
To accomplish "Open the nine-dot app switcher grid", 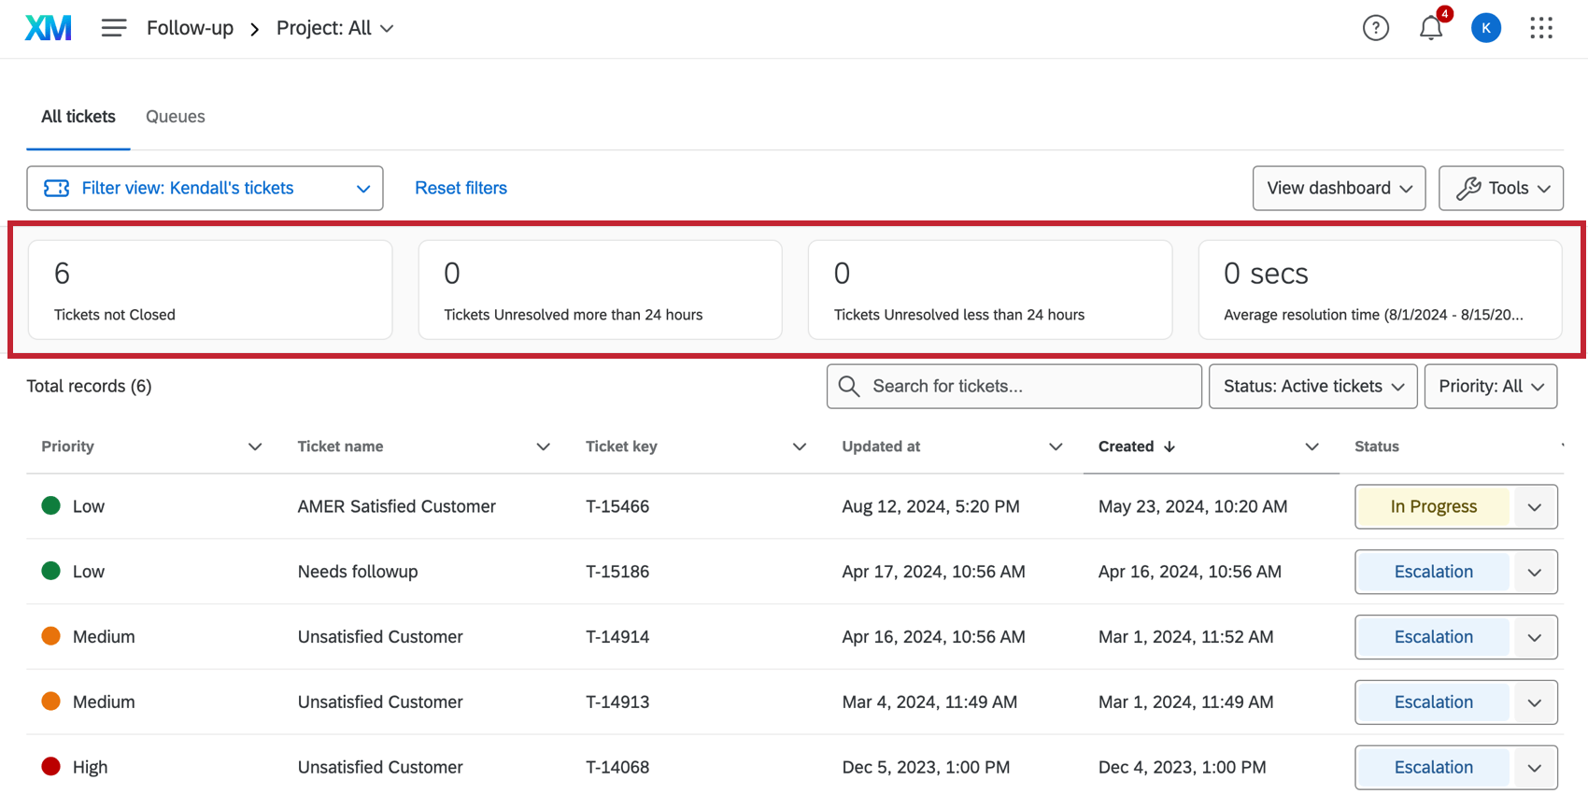I will click(1540, 28).
